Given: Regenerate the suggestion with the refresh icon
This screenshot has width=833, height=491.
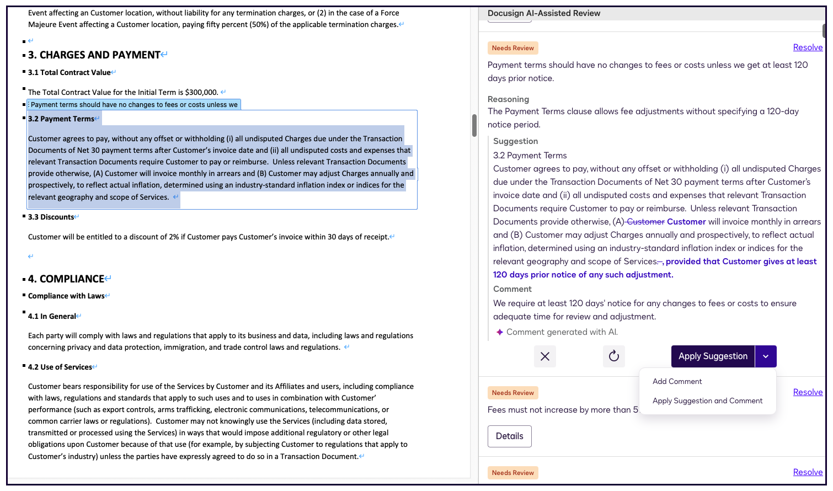Looking at the screenshot, I should (x=613, y=356).
